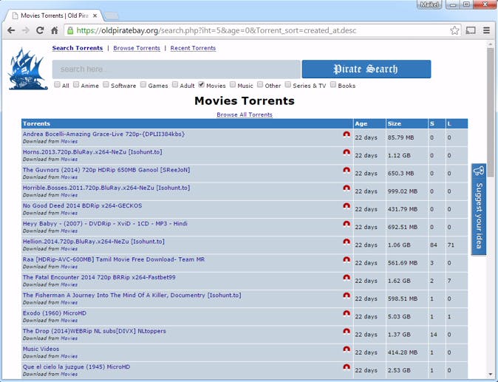Click the browser forward arrow
Image resolution: width=498 pixels, height=382 pixels.
pos(25,30)
